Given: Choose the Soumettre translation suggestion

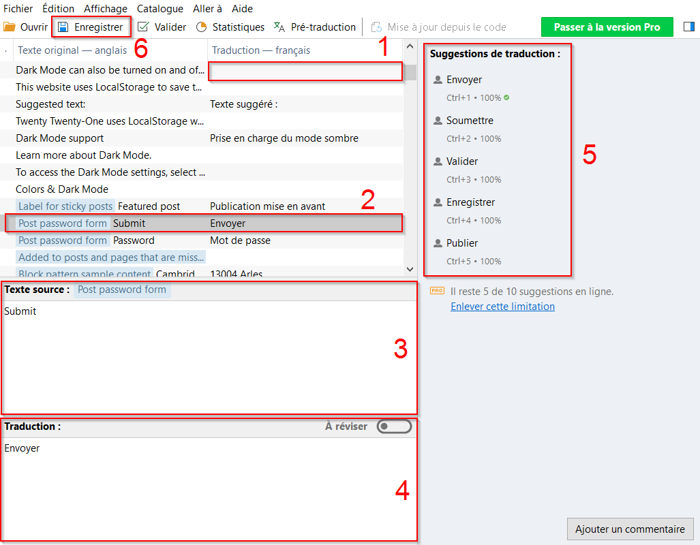Looking at the screenshot, I should [470, 121].
